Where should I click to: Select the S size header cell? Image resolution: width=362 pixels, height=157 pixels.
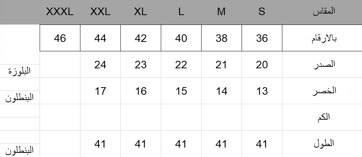(262, 12)
